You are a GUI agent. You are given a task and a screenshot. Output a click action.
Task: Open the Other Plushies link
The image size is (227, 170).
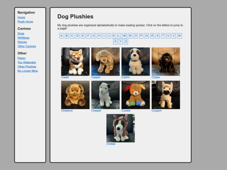[x=27, y=67]
